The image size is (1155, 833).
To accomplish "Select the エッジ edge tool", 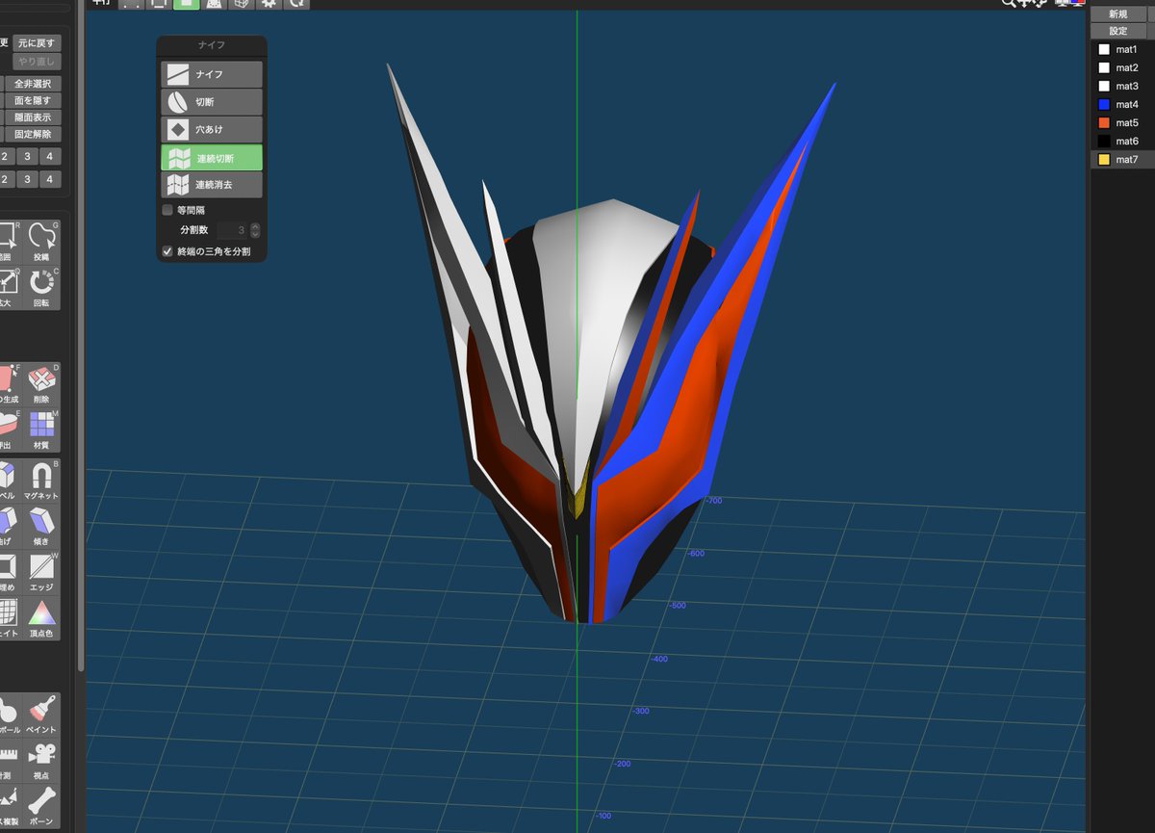I will click(x=41, y=572).
